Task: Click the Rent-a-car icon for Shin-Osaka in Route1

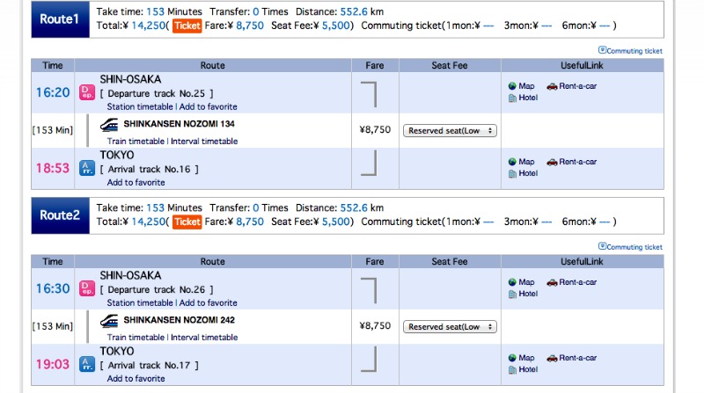Action: point(552,86)
